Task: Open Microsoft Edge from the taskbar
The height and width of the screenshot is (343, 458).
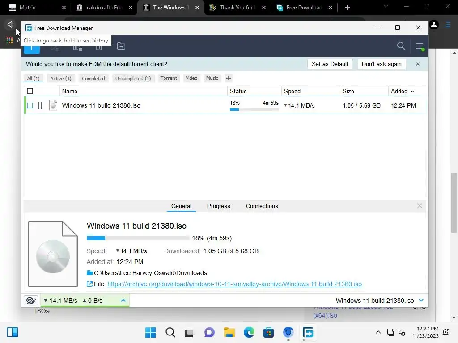Action: [x=249, y=332]
